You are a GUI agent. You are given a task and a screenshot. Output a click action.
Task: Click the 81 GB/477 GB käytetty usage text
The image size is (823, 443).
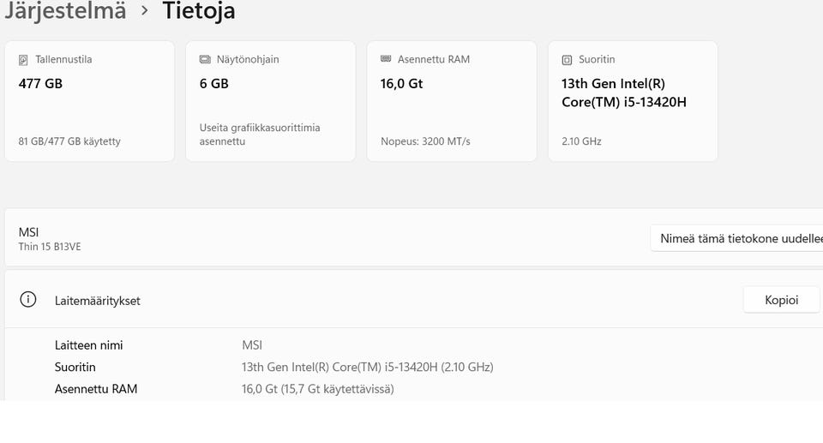click(x=69, y=141)
